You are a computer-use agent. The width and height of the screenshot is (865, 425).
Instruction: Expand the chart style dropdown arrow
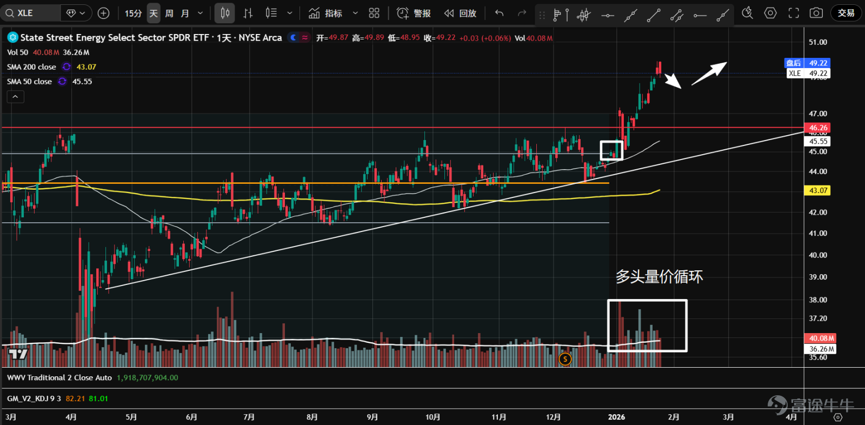[290, 13]
